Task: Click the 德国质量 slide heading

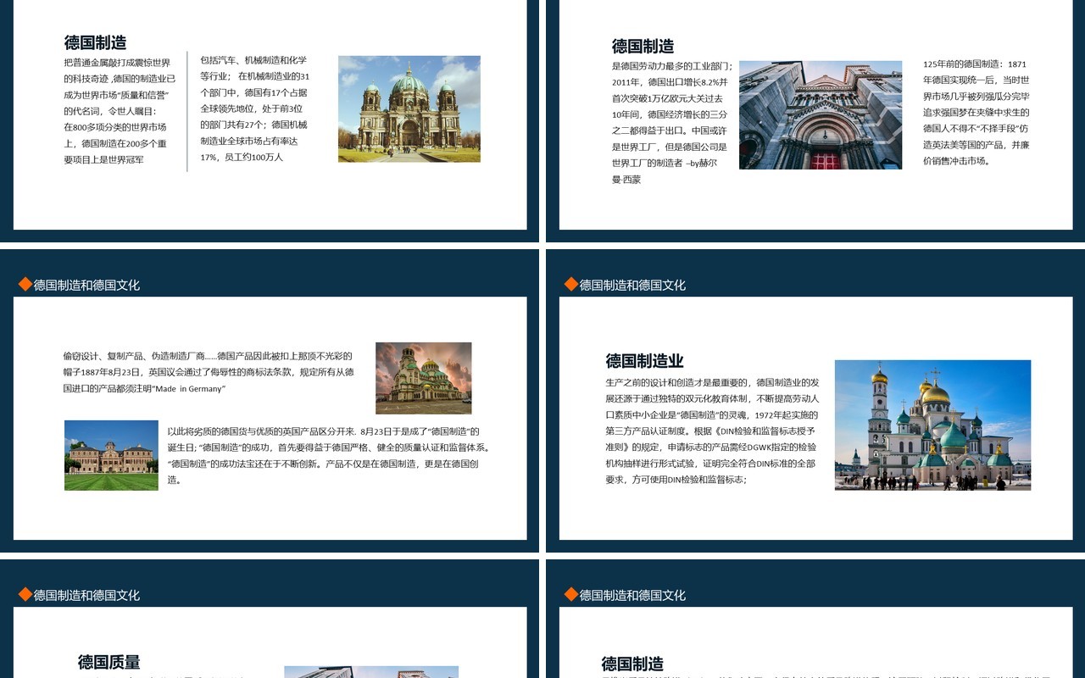Action: tap(109, 662)
